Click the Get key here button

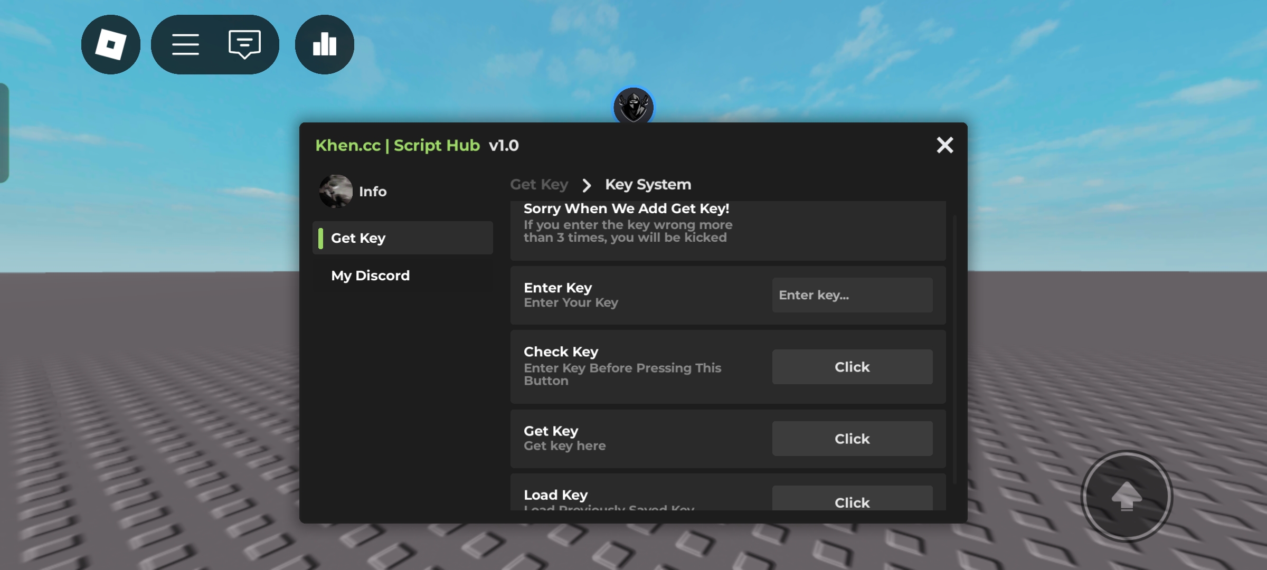pyautogui.click(x=852, y=439)
